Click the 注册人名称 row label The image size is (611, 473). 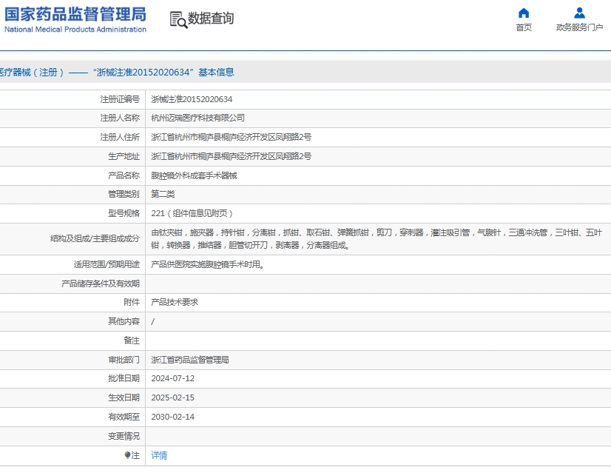120,118
